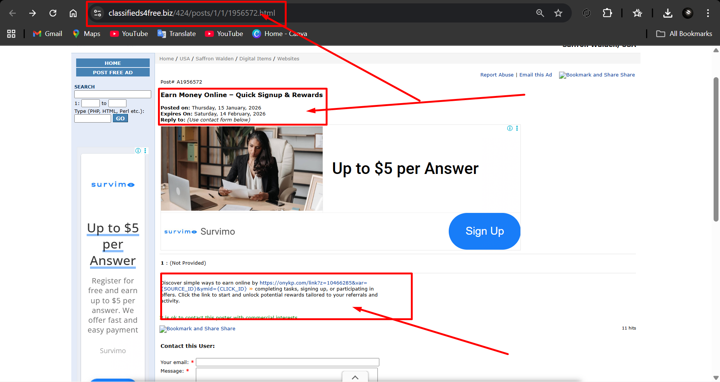Click the Report Abuse link
The width and height of the screenshot is (720, 382).
point(497,75)
